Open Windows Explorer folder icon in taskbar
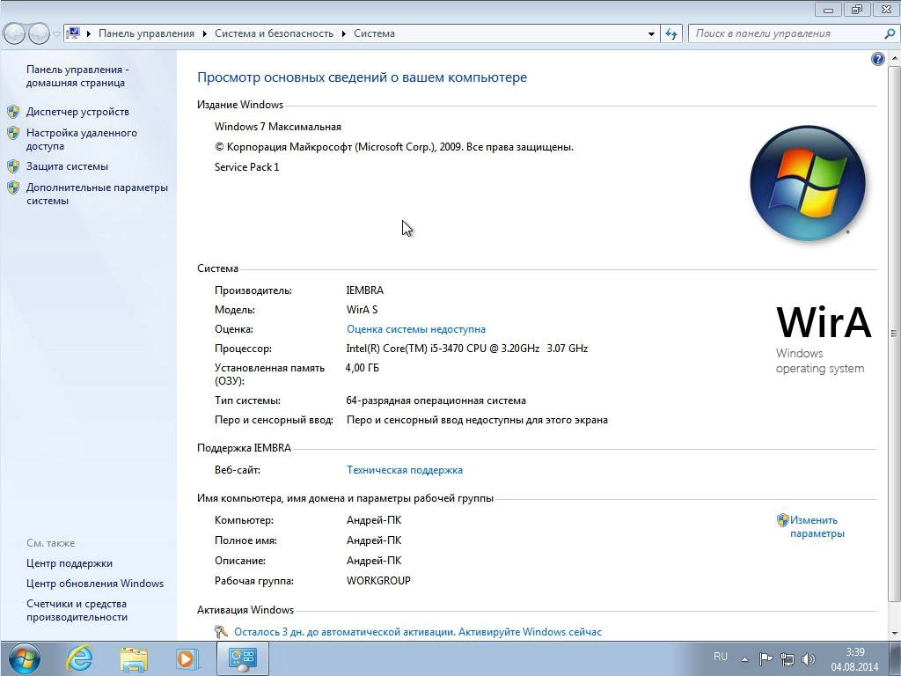 (x=134, y=658)
